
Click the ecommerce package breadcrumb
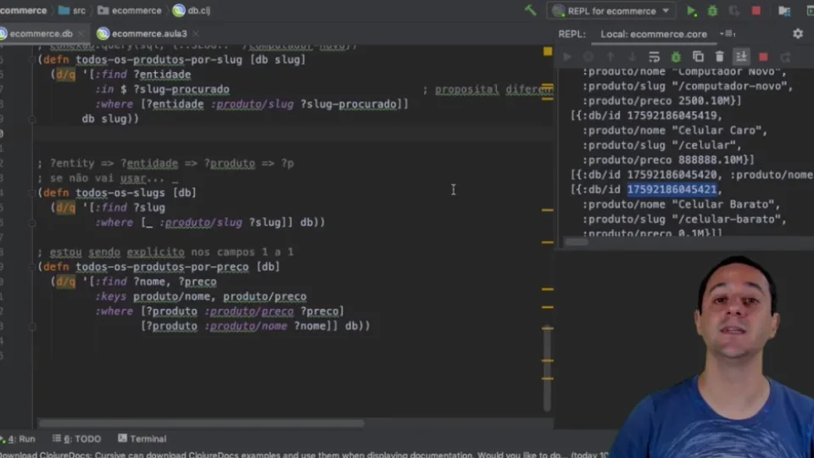coord(130,10)
